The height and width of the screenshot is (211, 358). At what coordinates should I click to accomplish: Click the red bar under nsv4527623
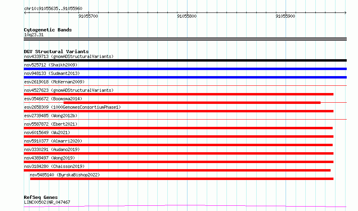click(x=179, y=94)
